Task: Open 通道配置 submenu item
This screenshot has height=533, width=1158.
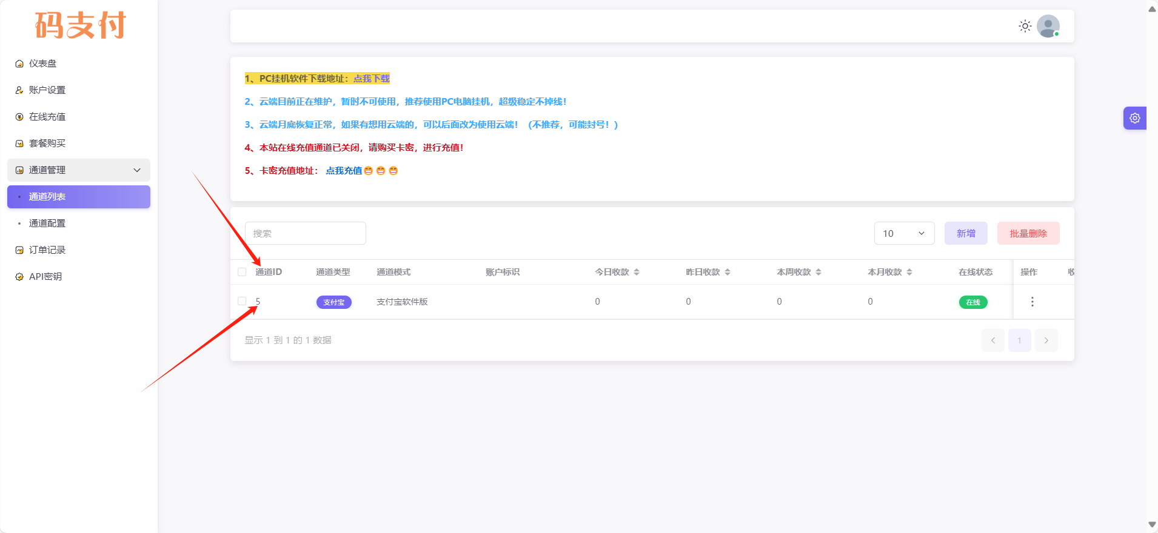Action: 47,223
